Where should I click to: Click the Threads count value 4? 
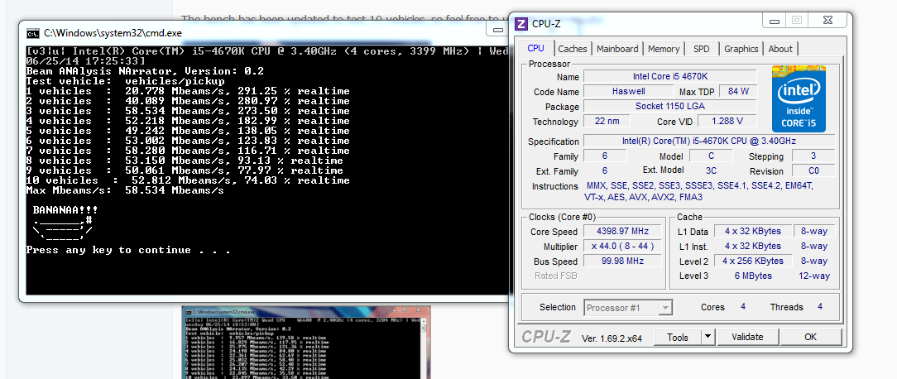pos(820,307)
